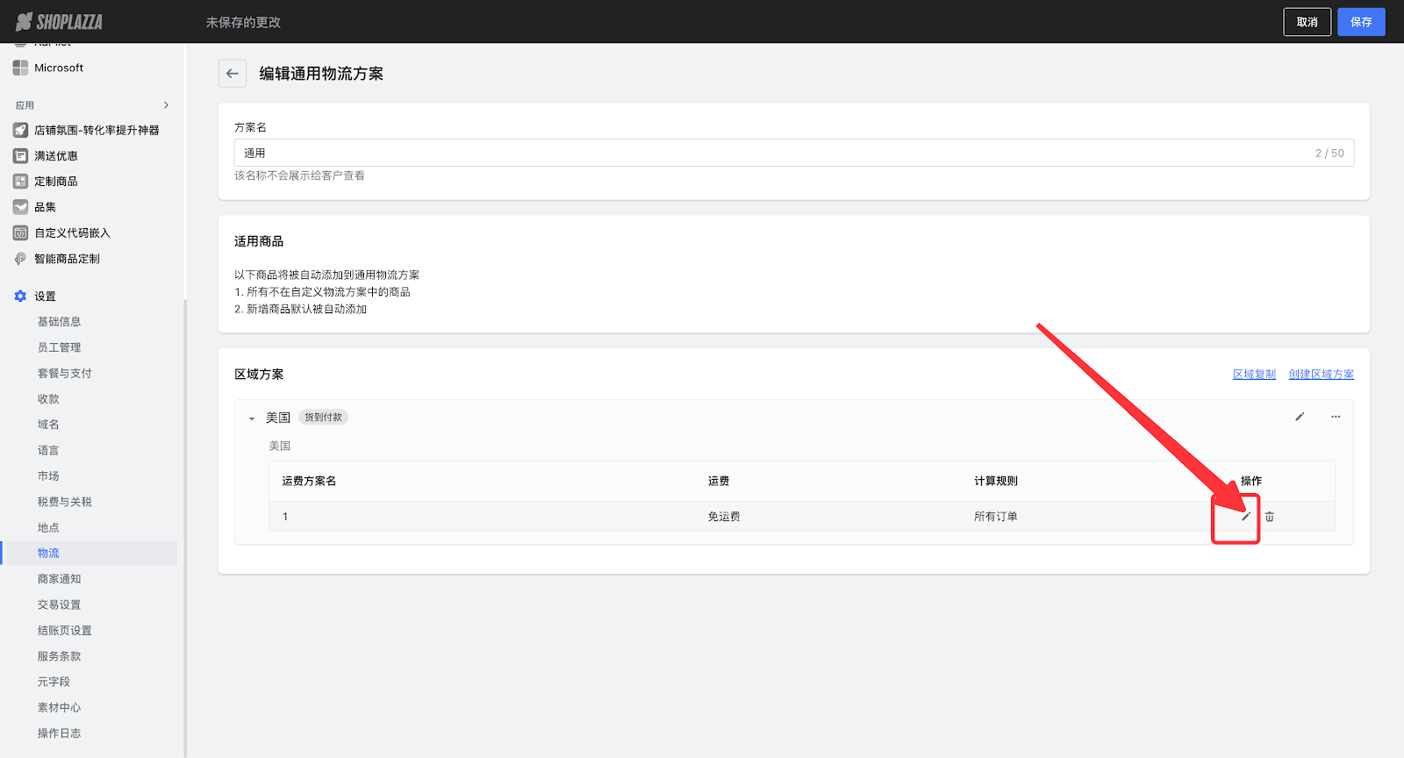Open 店铺氛围-转化率提升神器 app

pos(96,130)
